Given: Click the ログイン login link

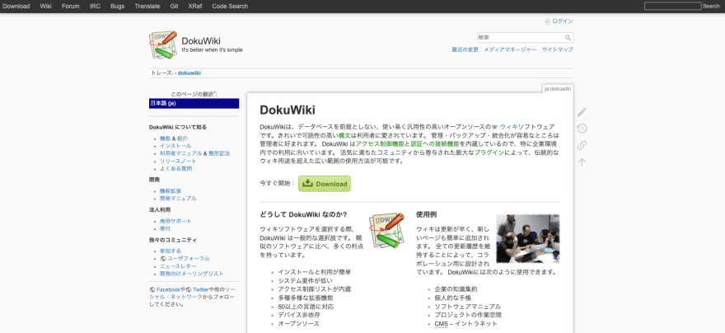Looking at the screenshot, I should [x=563, y=21].
